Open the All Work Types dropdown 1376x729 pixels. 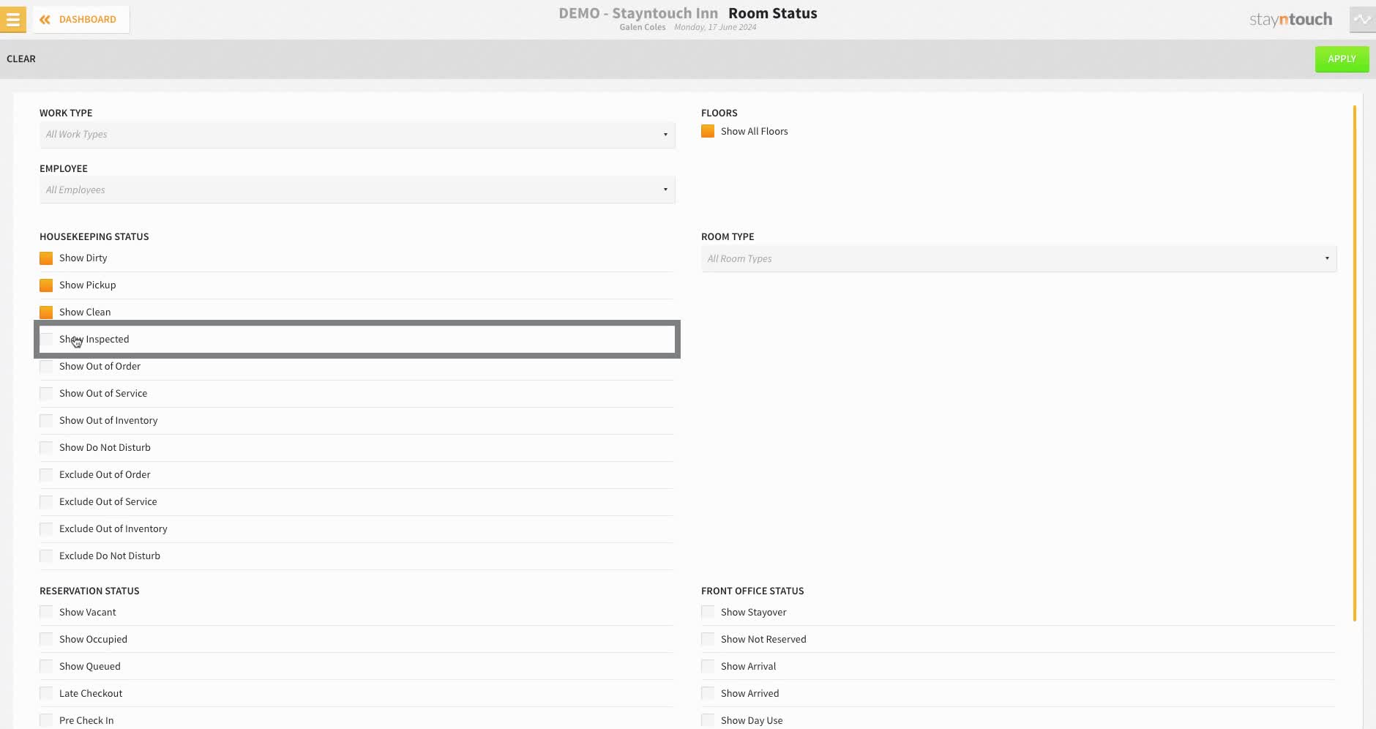click(x=357, y=134)
